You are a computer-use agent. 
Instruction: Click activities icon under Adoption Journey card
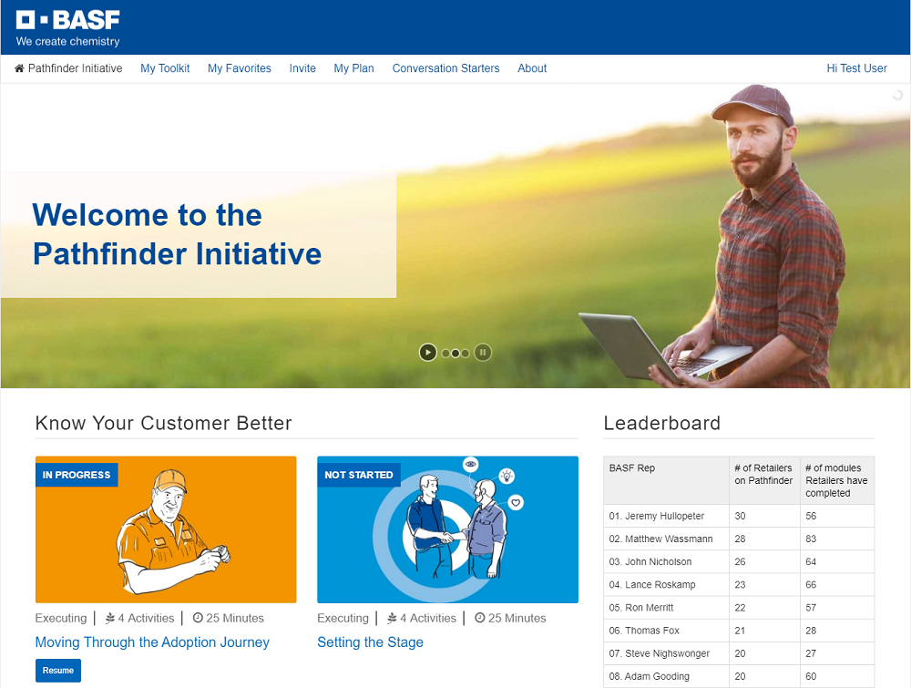point(110,618)
